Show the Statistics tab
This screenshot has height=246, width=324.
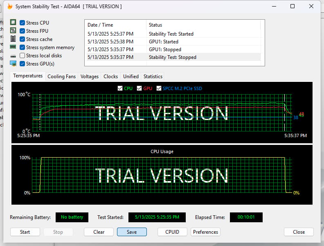[x=153, y=77]
